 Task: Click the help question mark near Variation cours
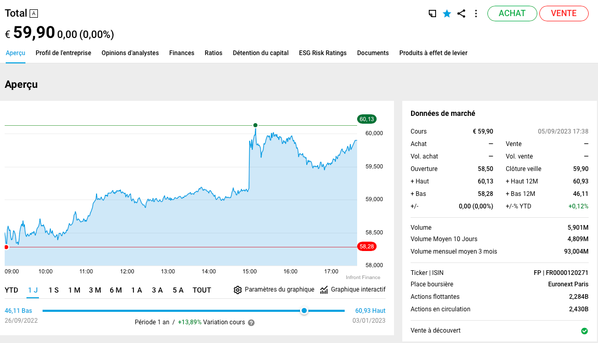coord(251,323)
